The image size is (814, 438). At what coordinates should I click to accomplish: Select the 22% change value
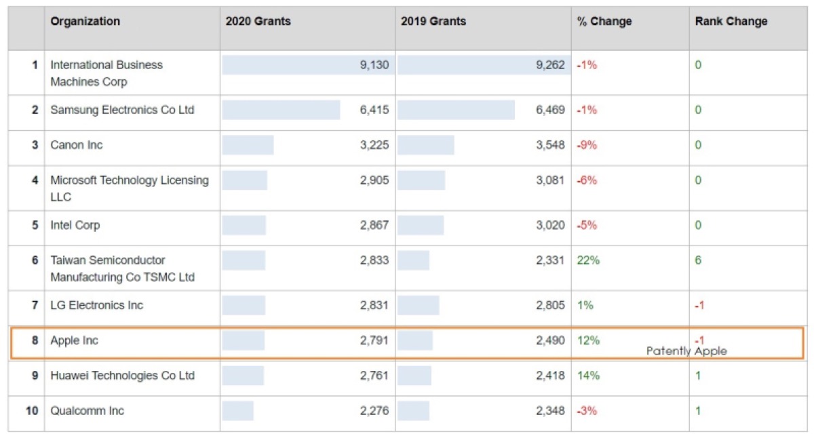(x=588, y=260)
